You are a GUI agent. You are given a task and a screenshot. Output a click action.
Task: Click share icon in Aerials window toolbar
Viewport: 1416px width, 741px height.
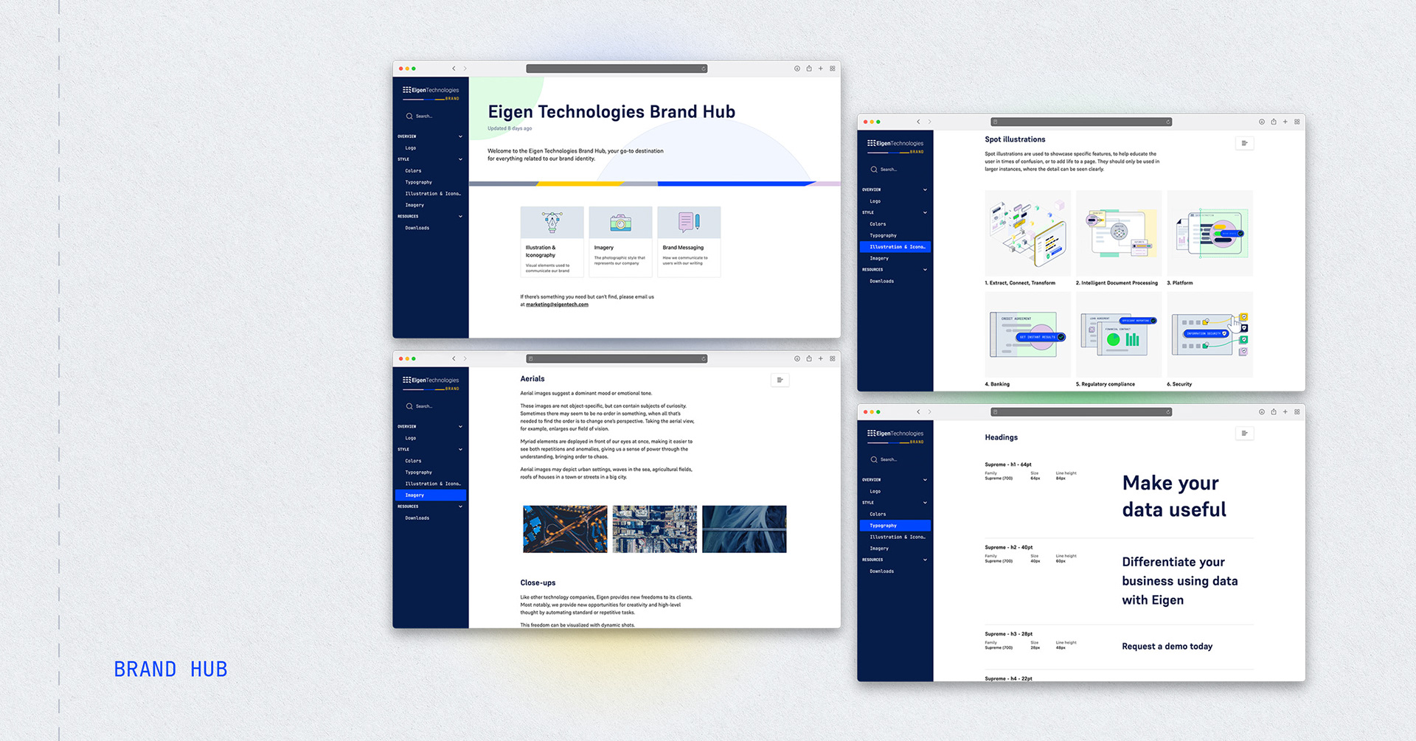(809, 359)
